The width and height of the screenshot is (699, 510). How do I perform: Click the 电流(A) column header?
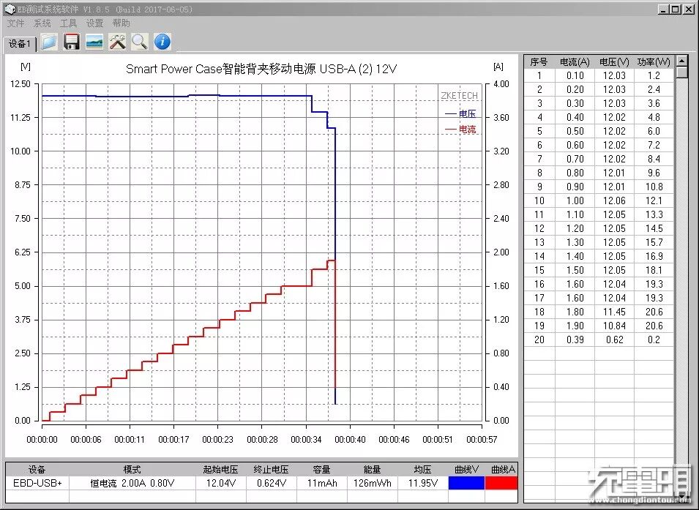[x=575, y=62]
